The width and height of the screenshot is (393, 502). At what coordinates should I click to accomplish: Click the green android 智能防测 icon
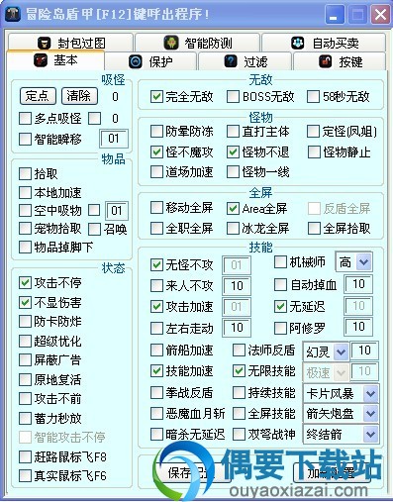pyautogui.click(x=171, y=43)
